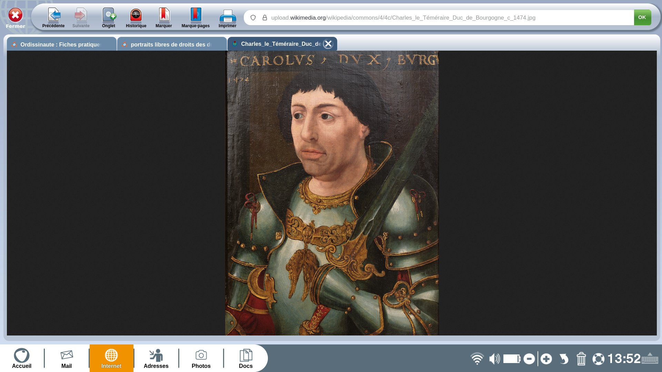The width and height of the screenshot is (662, 372).
Task: Click the shield icon in the address bar
Action: [253, 18]
